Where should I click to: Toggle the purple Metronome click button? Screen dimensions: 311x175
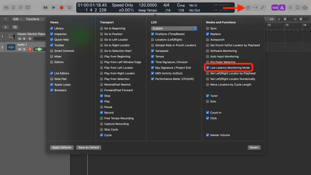tap(282, 8)
